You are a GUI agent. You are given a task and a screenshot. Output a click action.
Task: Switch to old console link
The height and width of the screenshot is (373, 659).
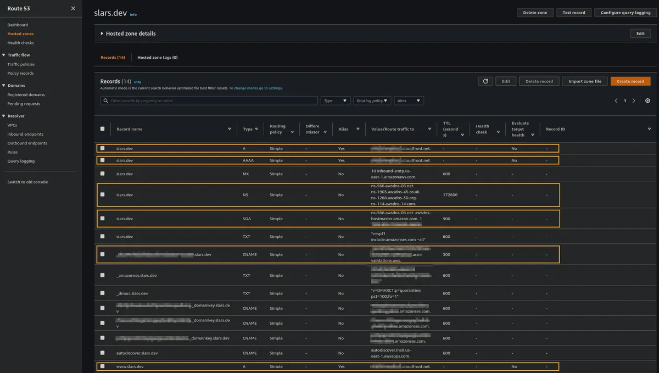pyautogui.click(x=27, y=182)
